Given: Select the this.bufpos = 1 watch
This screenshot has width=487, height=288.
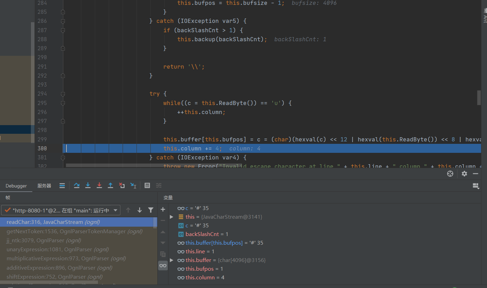Looking at the screenshot, I should (200, 269).
